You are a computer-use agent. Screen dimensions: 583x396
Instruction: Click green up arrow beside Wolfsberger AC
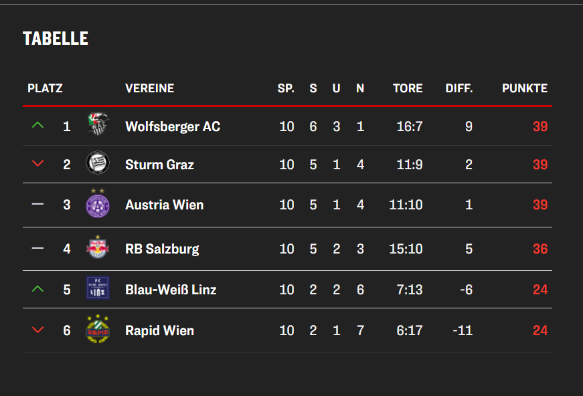click(x=38, y=126)
